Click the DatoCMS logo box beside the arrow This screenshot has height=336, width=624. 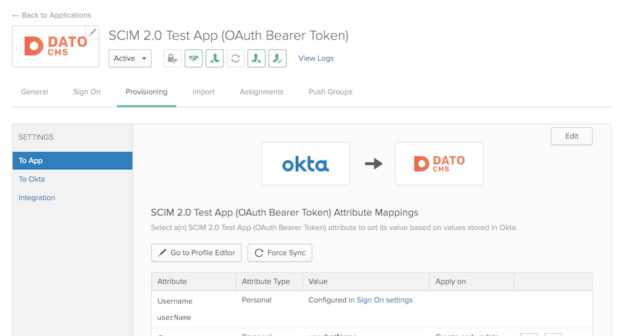[x=439, y=164]
